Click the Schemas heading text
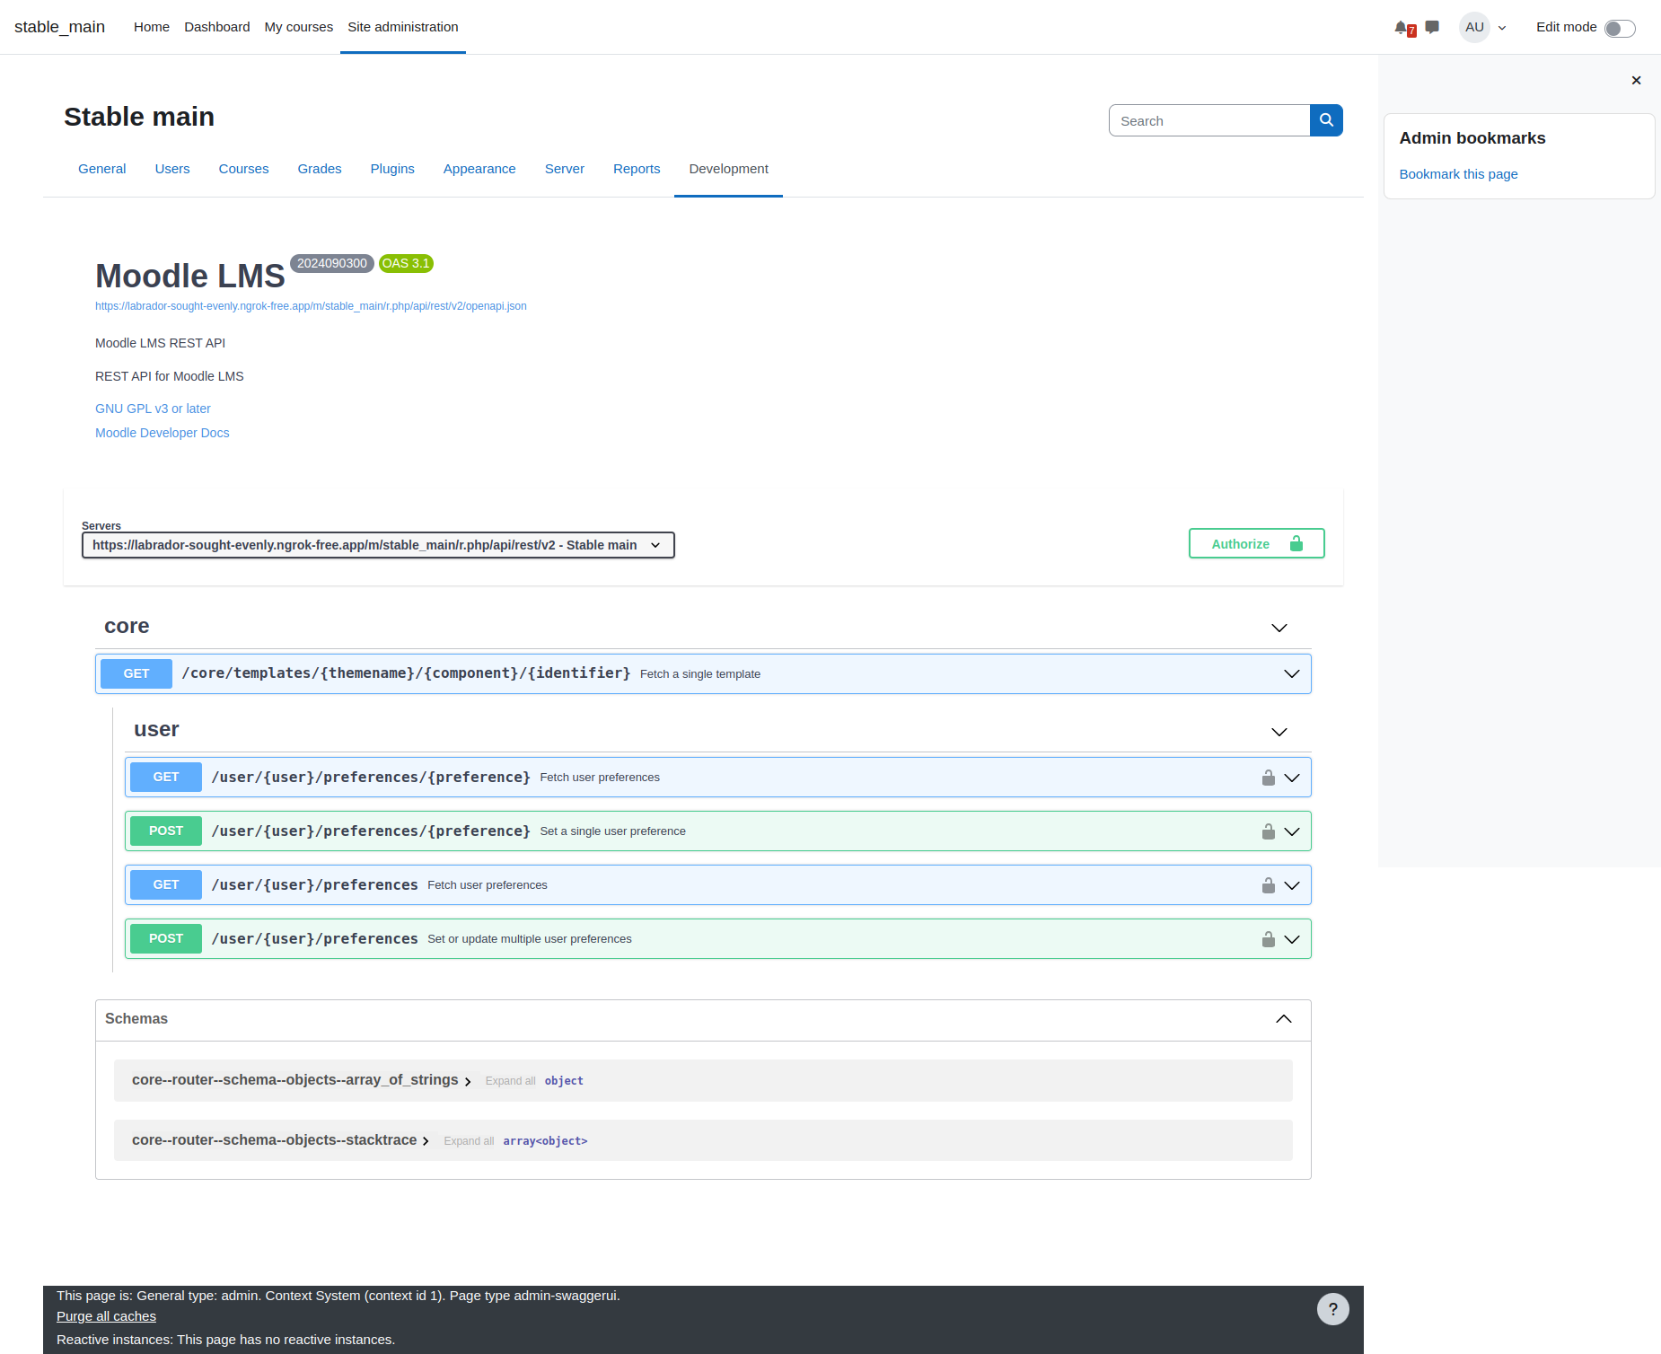The image size is (1661, 1354). click(x=136, y=1019)
